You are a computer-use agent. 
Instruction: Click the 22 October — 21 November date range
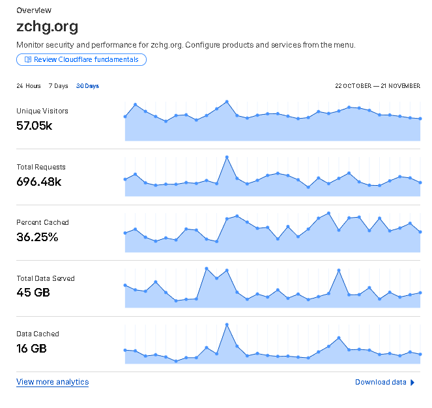[x=377, y=86]
